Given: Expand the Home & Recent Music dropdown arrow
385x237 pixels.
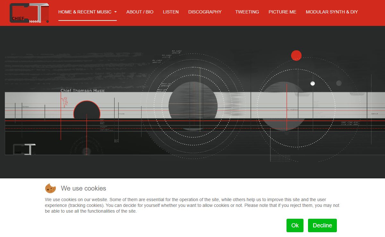Looking at the screenshot, I should point(116,12).
